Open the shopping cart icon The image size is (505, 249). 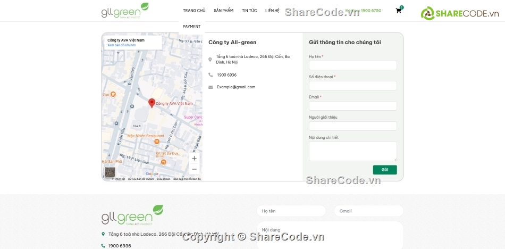click(x=398, y=11)
